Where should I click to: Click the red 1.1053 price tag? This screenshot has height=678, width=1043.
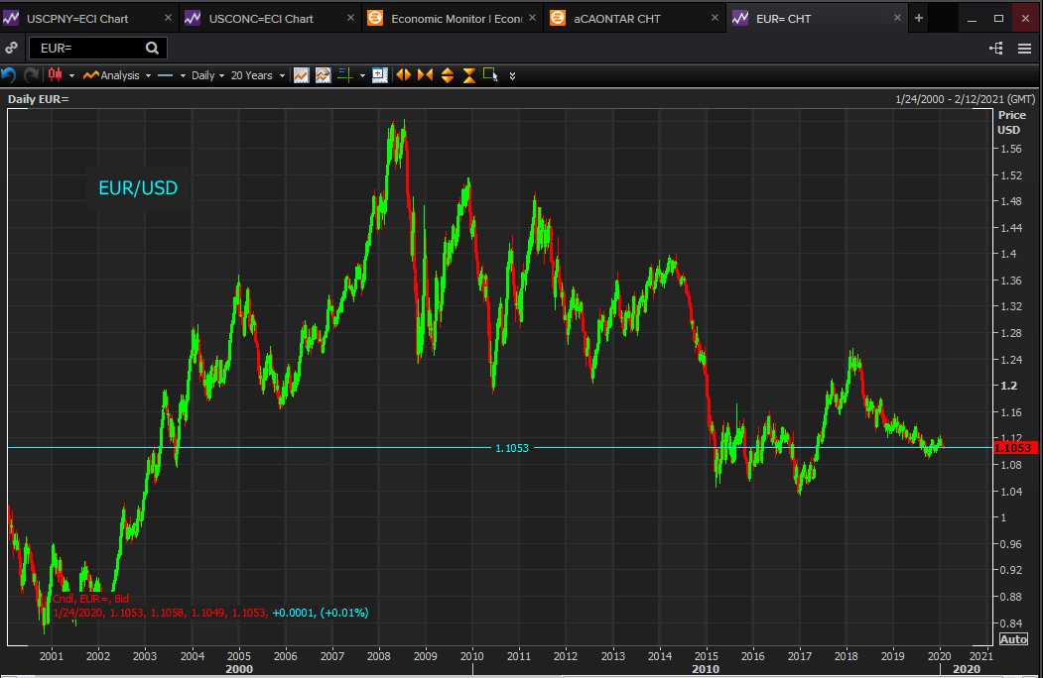click(x=1014, y=448)
